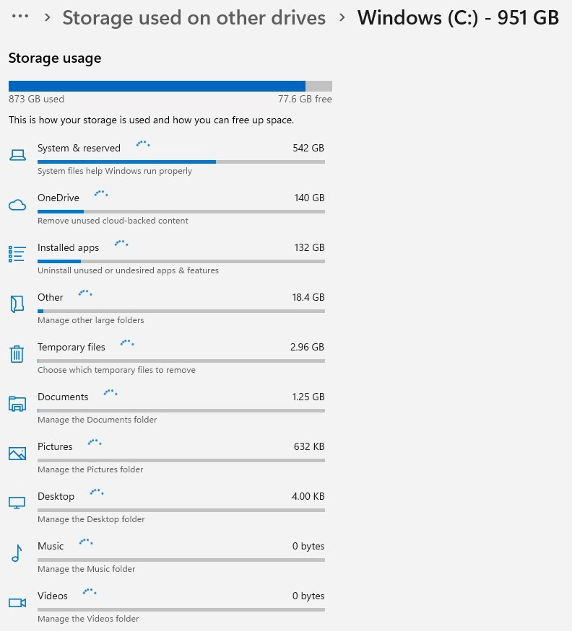Click Manage the Videos folder text
The width and height of the screenshot is (572, 631).
(88, 619)
